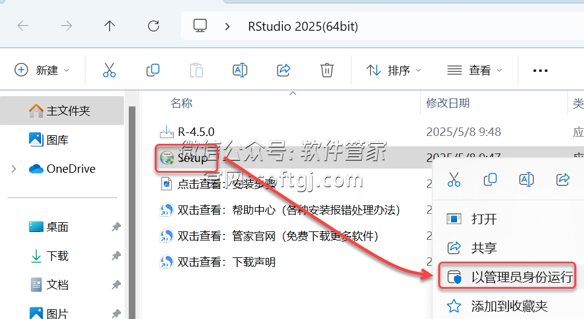This screenshot has width=584, height=319.
Task: Click Share icon in context menu
Action: click(x=563, y=179)
